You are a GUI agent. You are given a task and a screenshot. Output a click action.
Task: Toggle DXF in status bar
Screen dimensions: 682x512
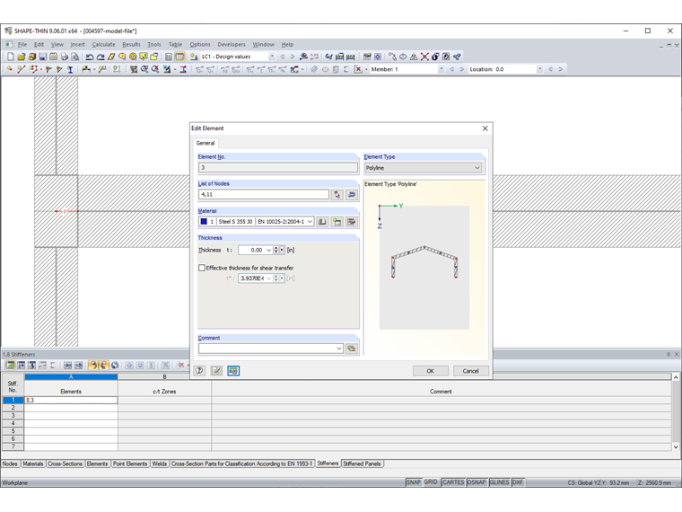tap(518, 482)
